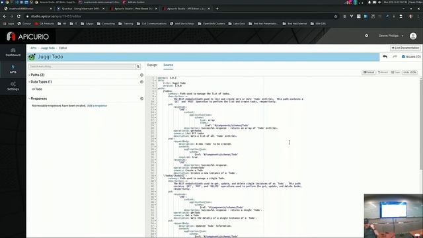
Task: Click the notification bell in system tray
Action: [x=369, y=2]
